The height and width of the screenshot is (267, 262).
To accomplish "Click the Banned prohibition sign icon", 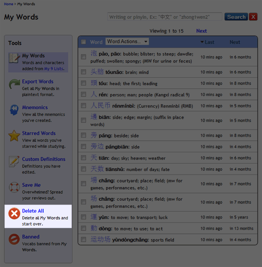I will tap(14, 240).
